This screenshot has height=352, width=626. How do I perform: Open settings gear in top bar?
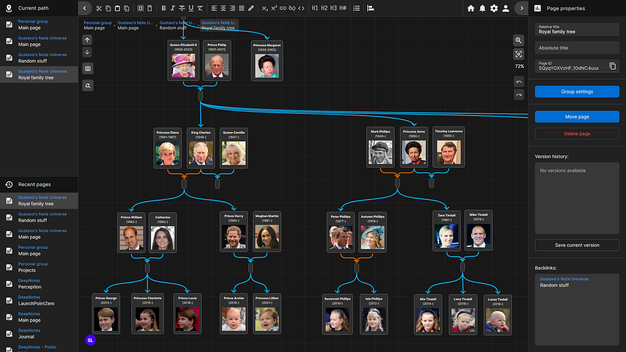(x=494, y=8)
